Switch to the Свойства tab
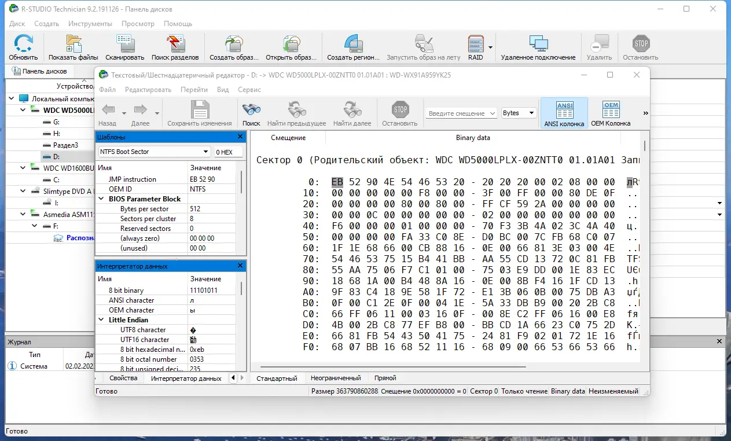 pyautogui.click(x=123, y=378)
